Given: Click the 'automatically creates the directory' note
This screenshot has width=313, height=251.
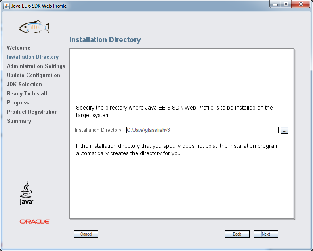Looking at the screenshot, I should coord(177,149).
